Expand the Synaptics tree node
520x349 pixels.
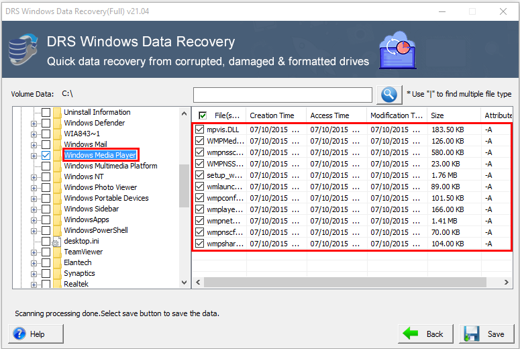coord(34,274)
